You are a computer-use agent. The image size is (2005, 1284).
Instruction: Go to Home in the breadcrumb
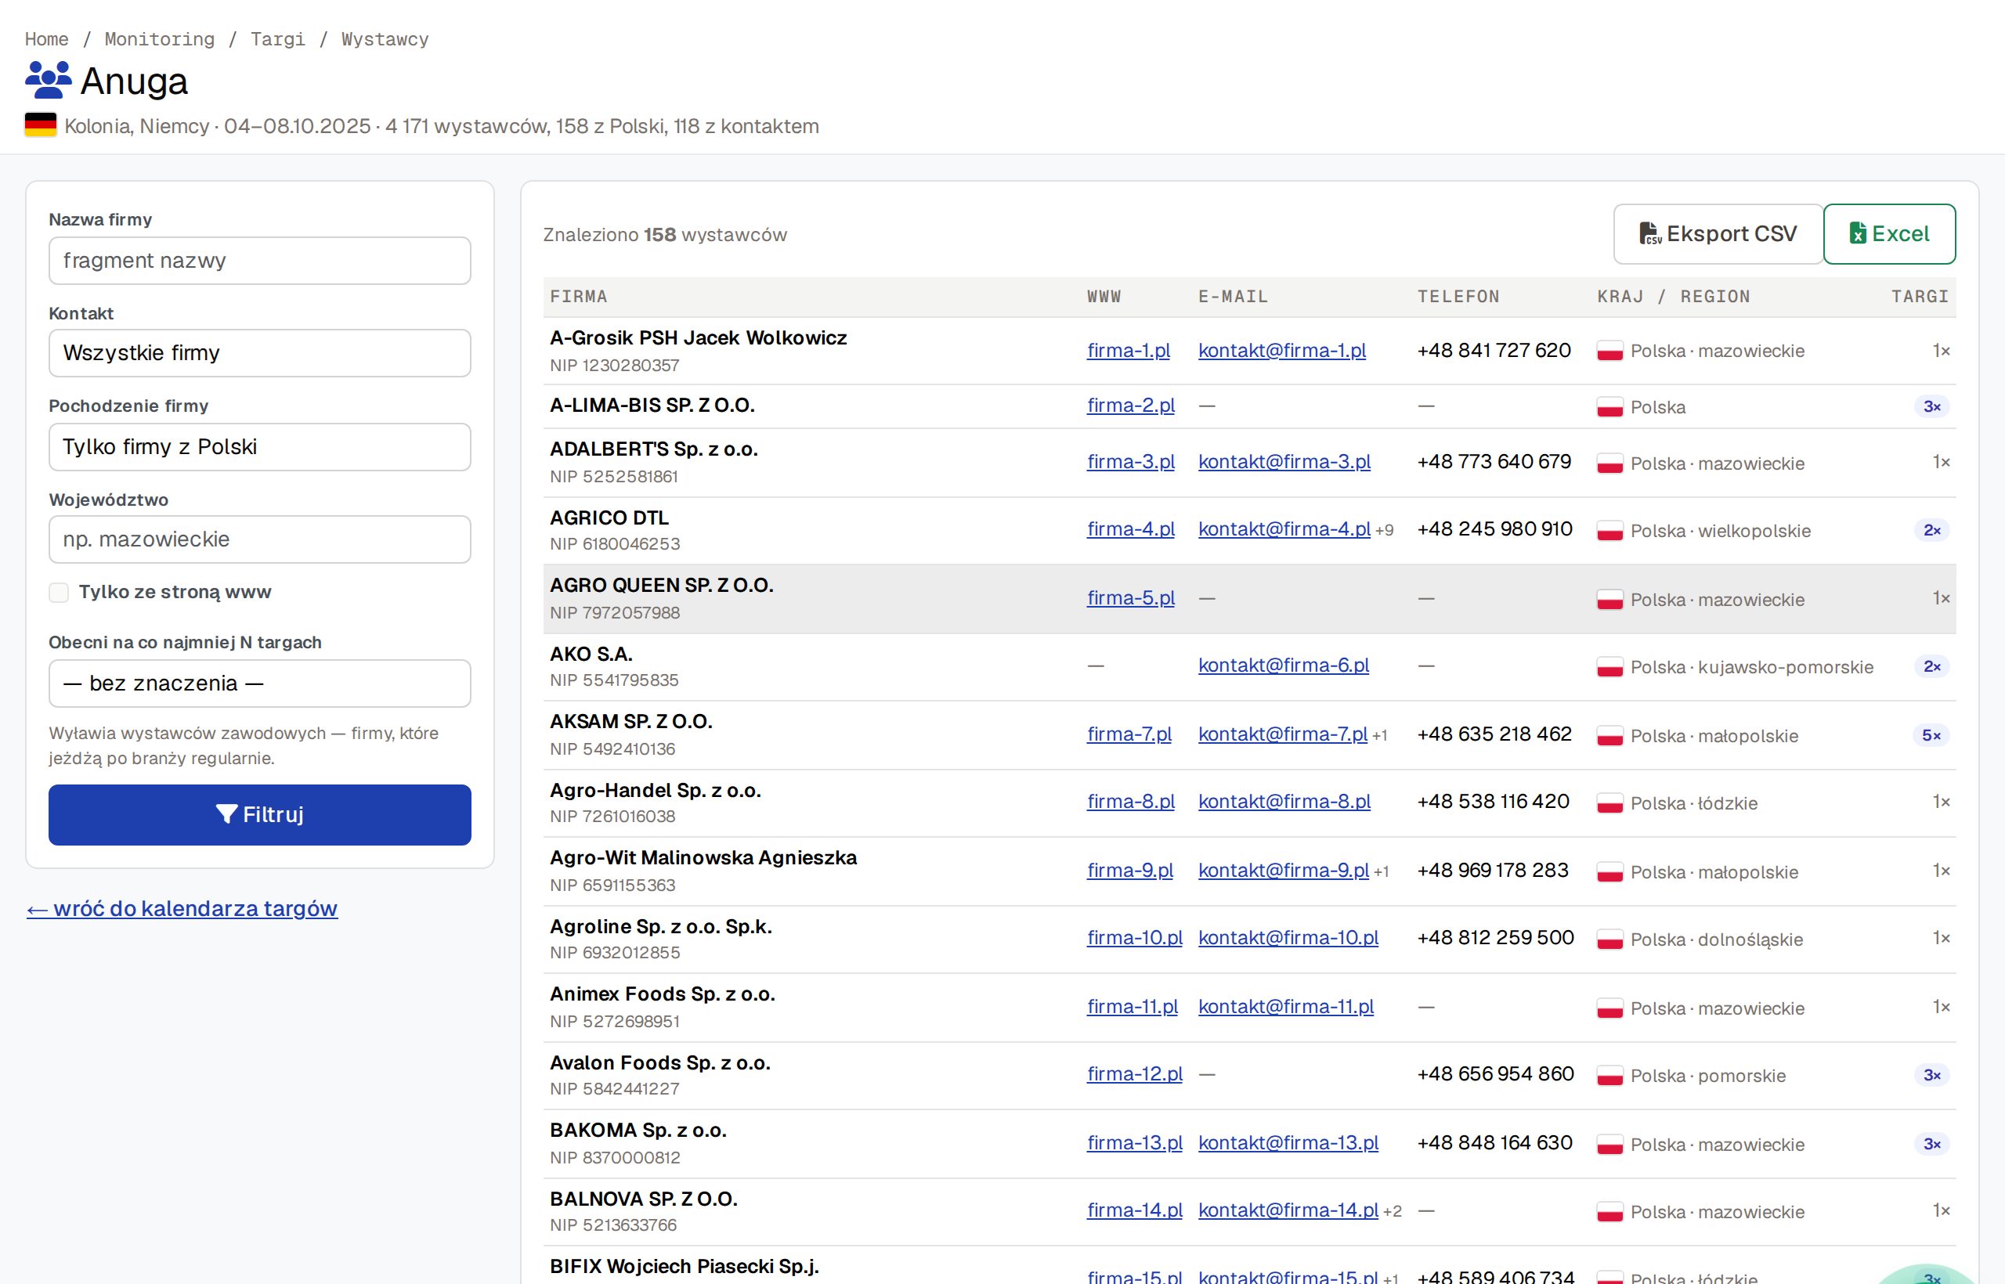[x=47, y=39]
